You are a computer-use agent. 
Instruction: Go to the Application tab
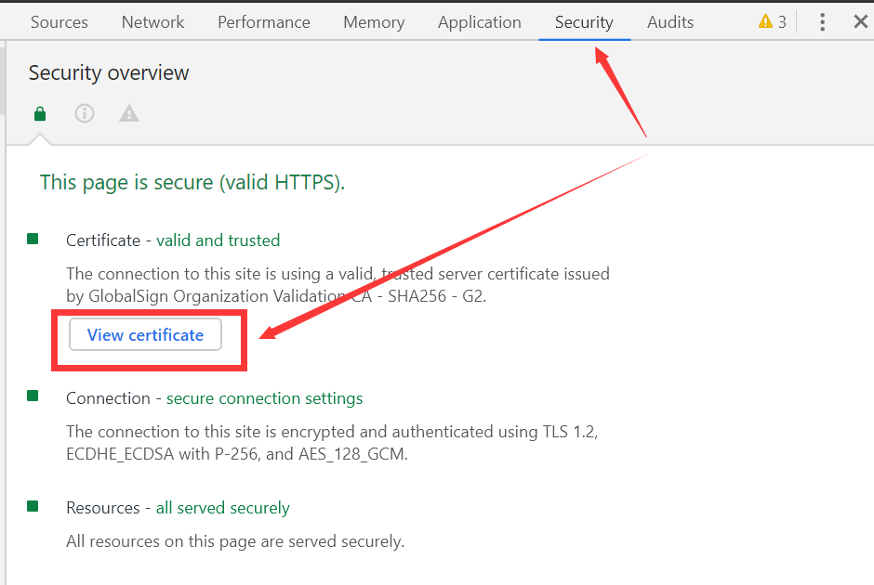coord(480,22)
